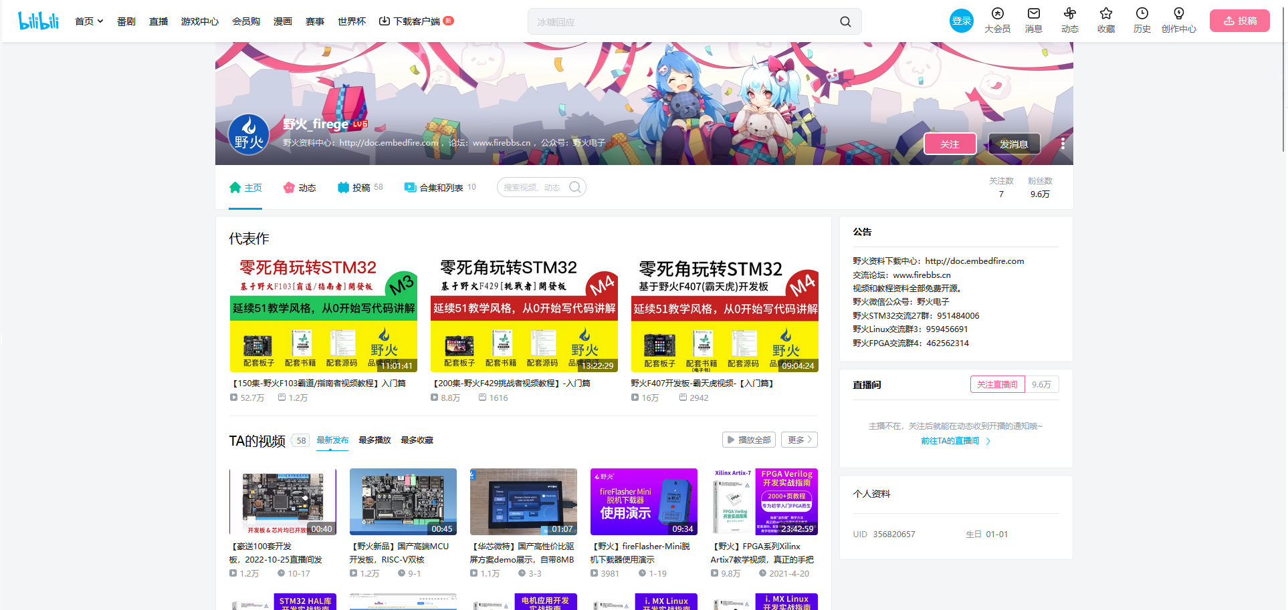Open title 【野火】fireFlasher-Mini脱机下载器使用演示

click(x=641, y=553)
